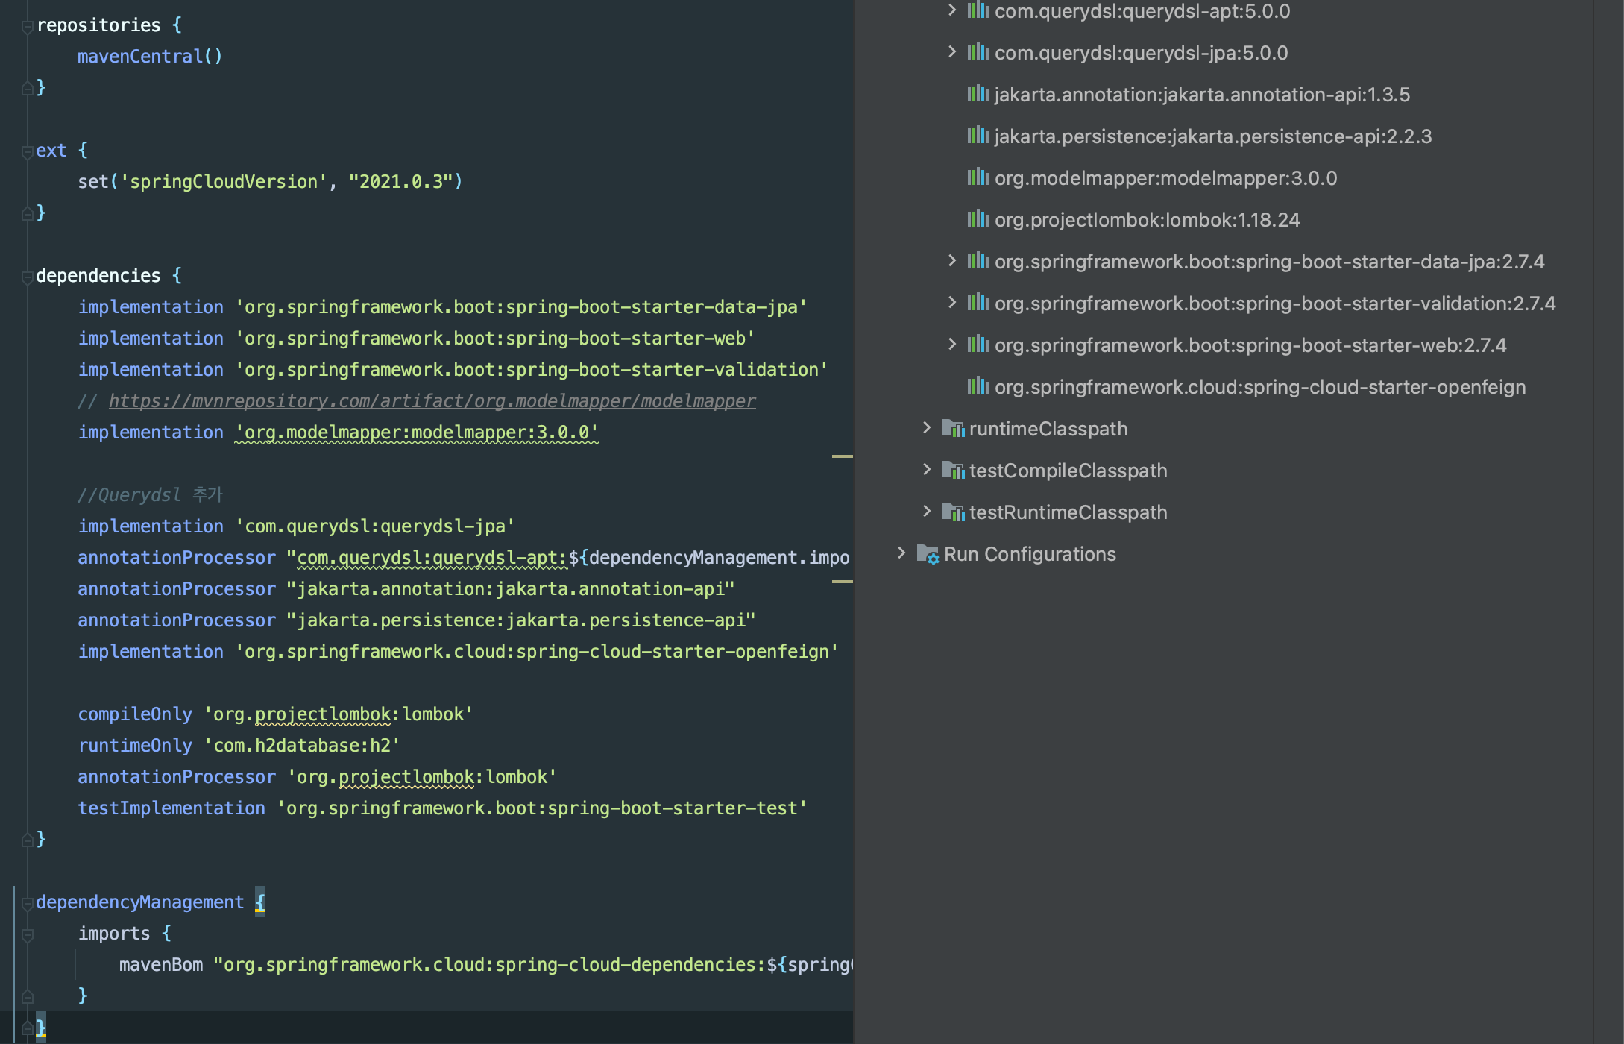Click the testRuntimeClasspath folder icon
The width and height of the screenshot is (1624, 1044).
[953, 512]
